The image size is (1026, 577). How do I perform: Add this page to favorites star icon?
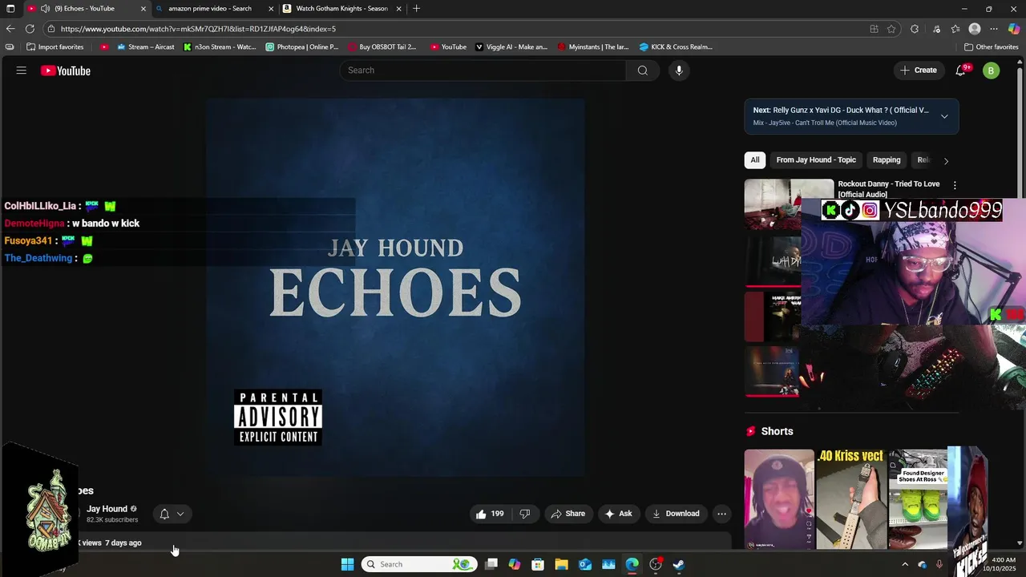click(x=891, y=29)
